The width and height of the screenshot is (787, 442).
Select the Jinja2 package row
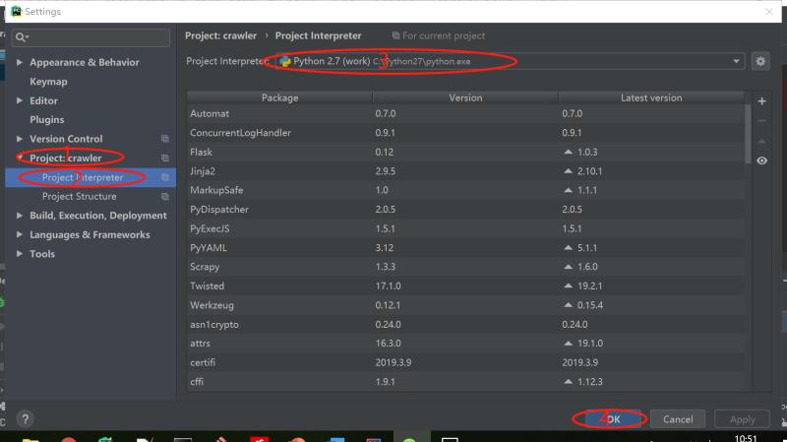(x=465, y=170)
